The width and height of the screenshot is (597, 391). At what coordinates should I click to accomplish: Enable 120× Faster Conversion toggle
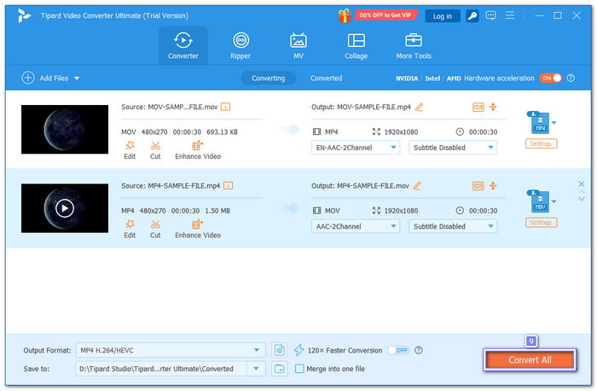coord(397,350)
